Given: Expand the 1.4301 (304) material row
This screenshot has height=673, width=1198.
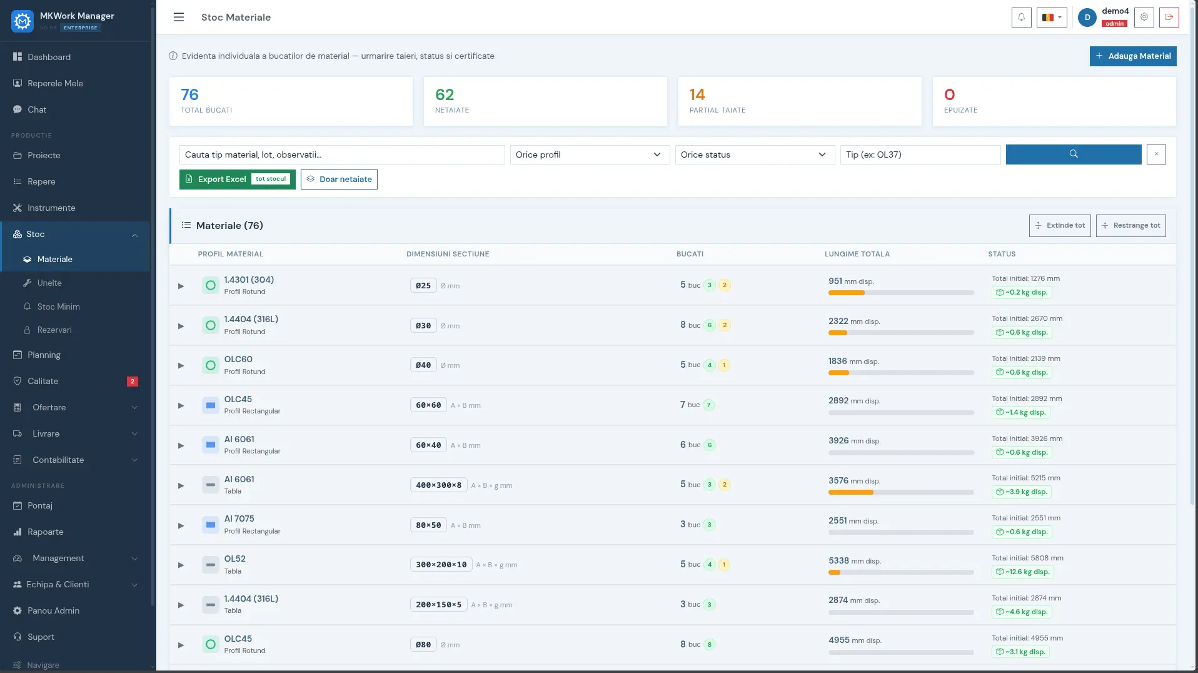Looking at the screenshot, I should pyautogui.click(x=181, y=286).
